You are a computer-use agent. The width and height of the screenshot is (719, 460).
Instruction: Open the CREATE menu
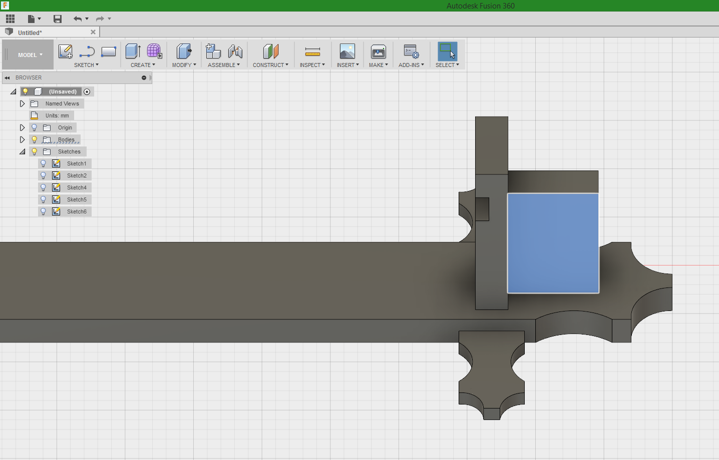click(143, 65)
